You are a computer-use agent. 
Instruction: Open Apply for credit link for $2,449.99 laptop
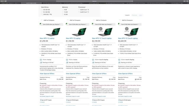[x=128, y=96]
